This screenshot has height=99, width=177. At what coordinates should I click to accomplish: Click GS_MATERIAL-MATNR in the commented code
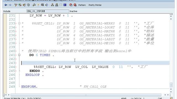point(97,31)
